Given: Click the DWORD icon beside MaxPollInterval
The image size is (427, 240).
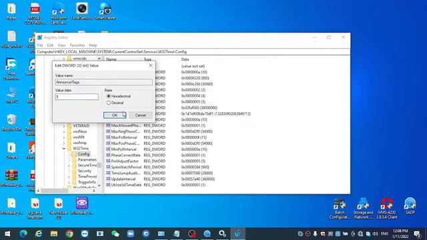Looking at the screenshot, I should point(108,137).
